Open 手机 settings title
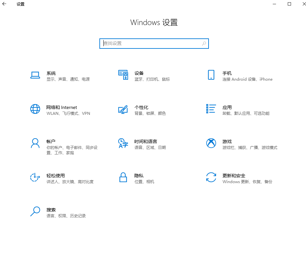Viewport: 306px width, 255px height. 227,73
